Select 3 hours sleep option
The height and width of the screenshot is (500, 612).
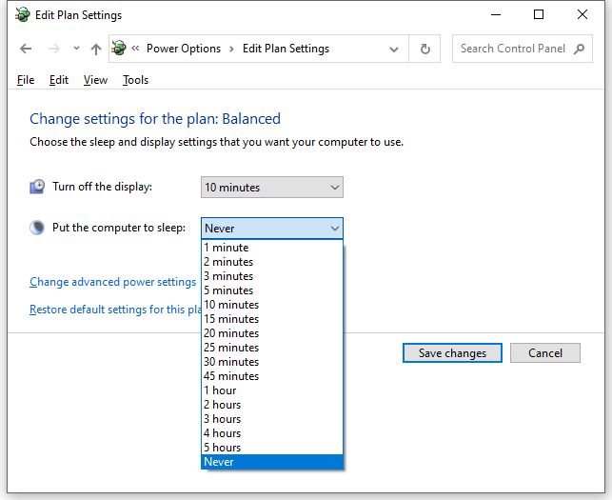point(272,419)
